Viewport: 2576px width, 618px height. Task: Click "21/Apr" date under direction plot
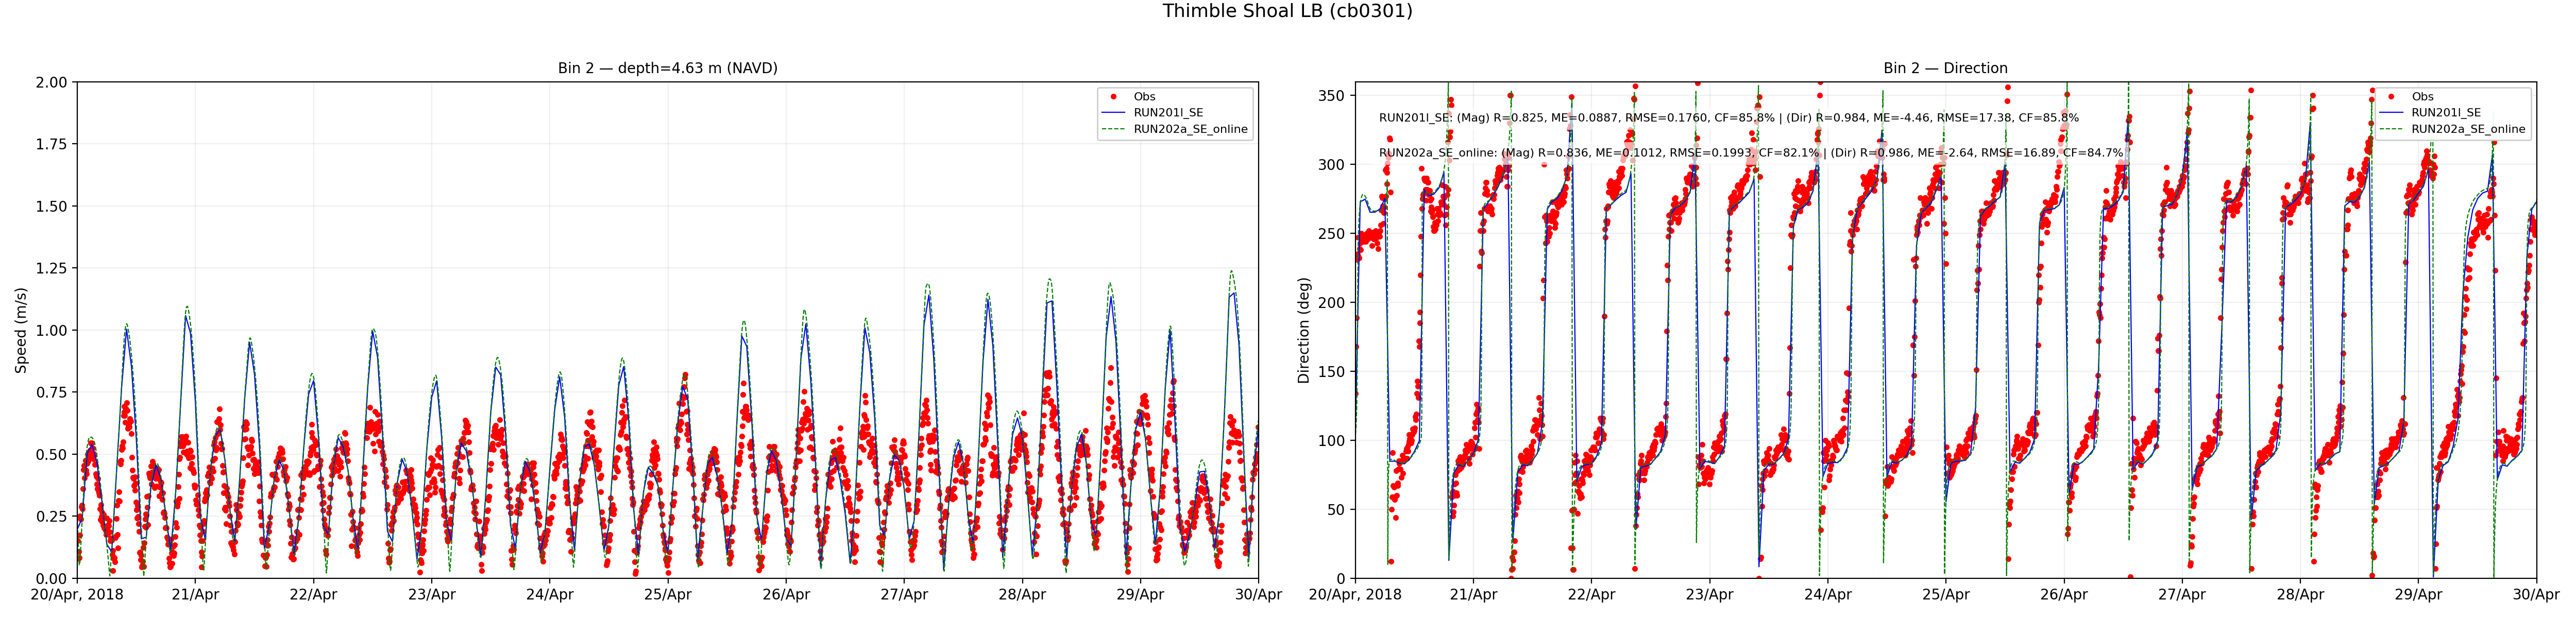[x=1473, y=595]
